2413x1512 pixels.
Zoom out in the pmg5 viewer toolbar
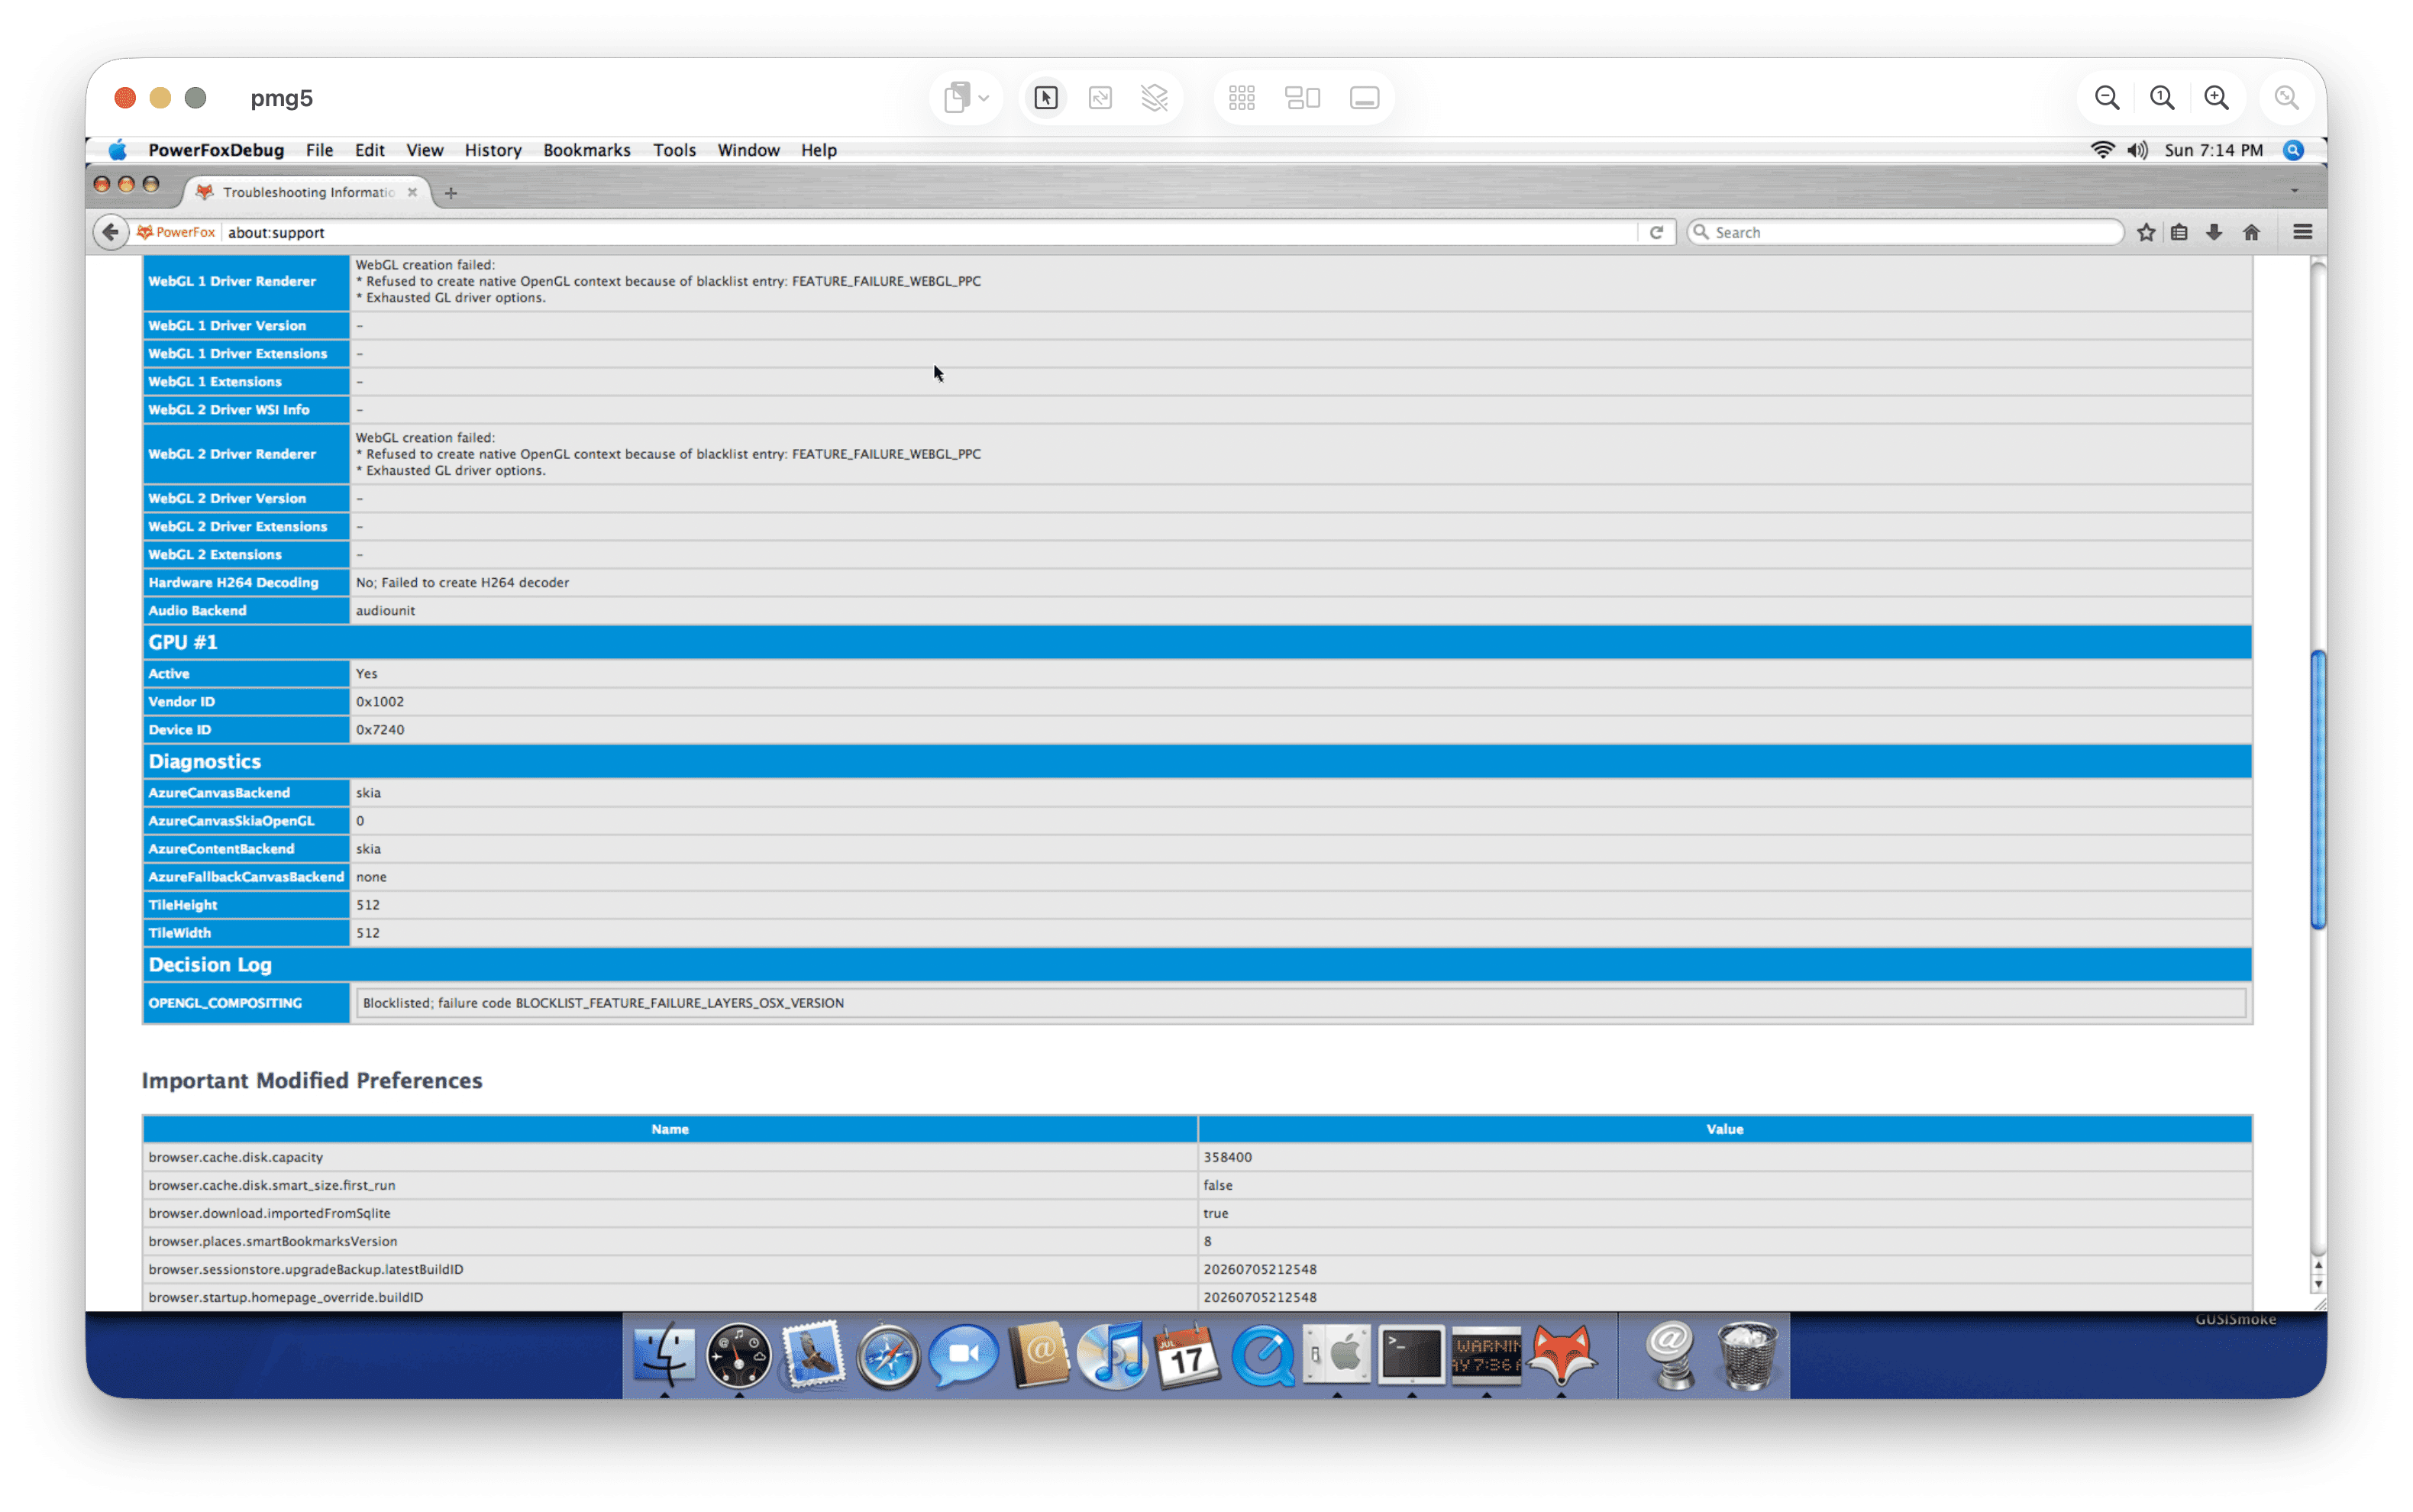pyautogui.click(x=2107, y=98)
